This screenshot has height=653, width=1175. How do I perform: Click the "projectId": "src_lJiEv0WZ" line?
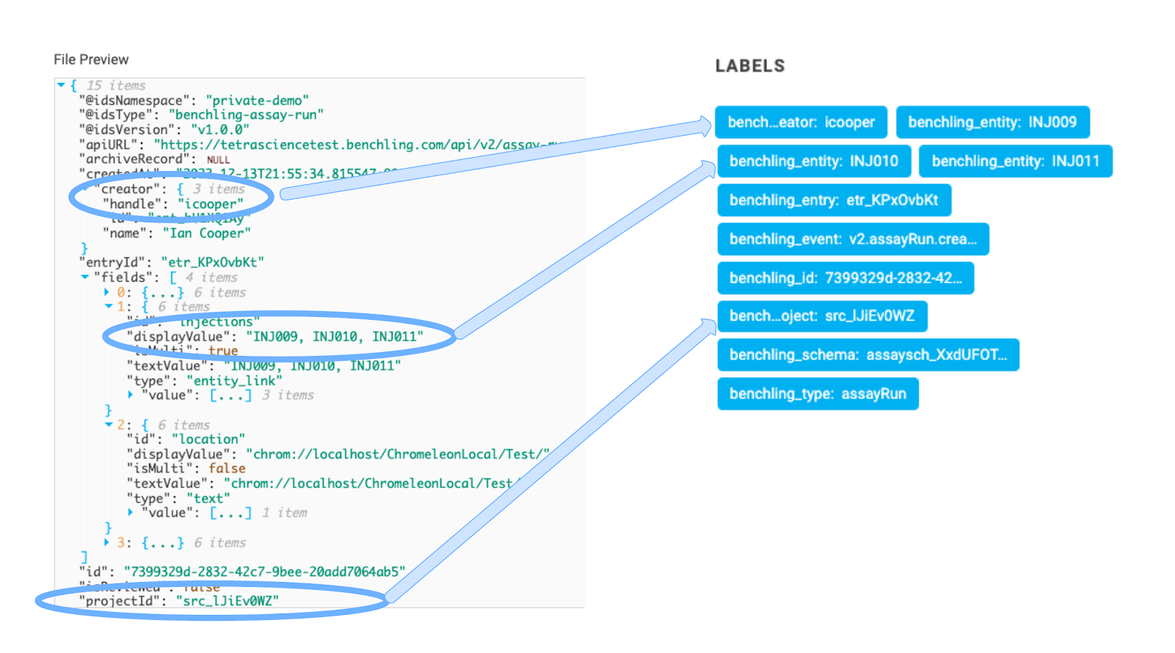tap(179, 601)
